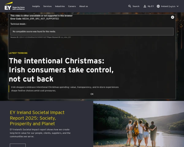Click the Ireland English locale label
This screenshot has width=184, height=147.
(x=168, y=6)
